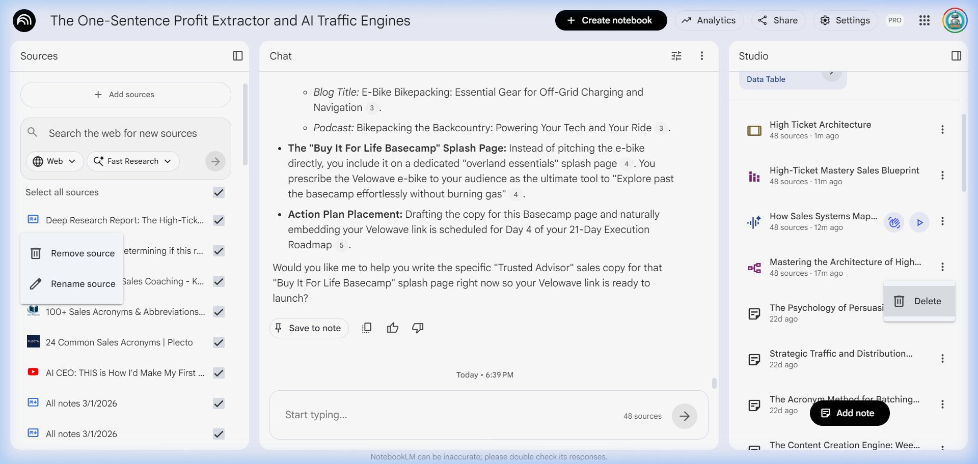Screen dimensions: 978x464
Task: Save the response to a note
Action: [309, 328]
